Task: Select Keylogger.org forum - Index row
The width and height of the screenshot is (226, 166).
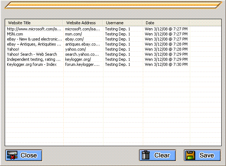Action: 32,64
